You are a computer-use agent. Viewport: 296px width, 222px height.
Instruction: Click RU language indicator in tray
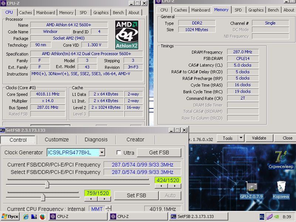pyautogui.click(x=262, y=217)
